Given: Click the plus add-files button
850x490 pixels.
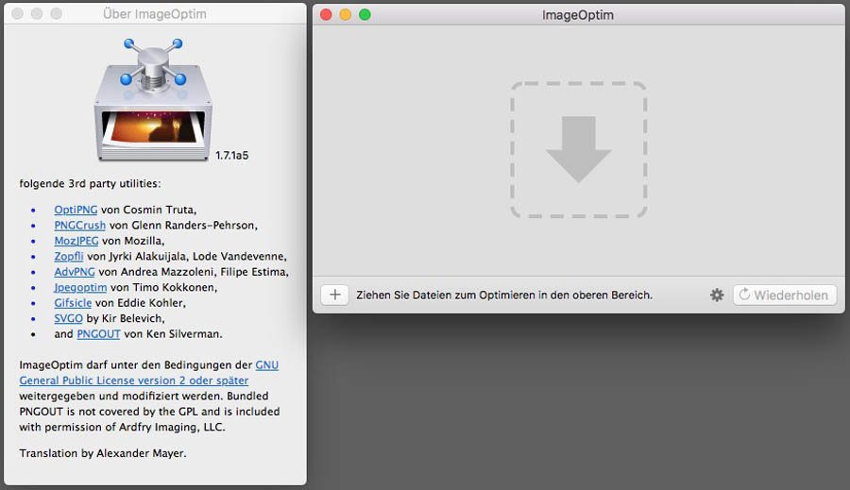Looking at the screenshot, I should click(334, 295).
